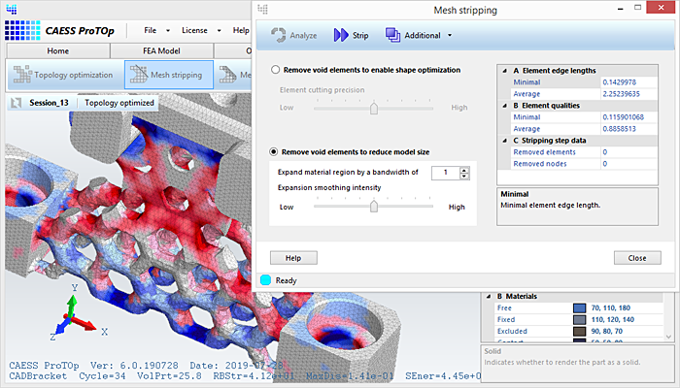
Task: Click the bandwidth value input field
Action: click(x=444, y=173)
